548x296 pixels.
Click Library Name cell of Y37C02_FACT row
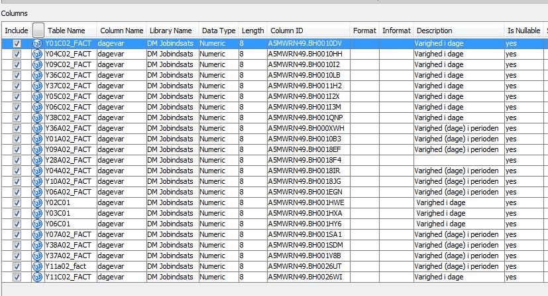click(173, 86)
